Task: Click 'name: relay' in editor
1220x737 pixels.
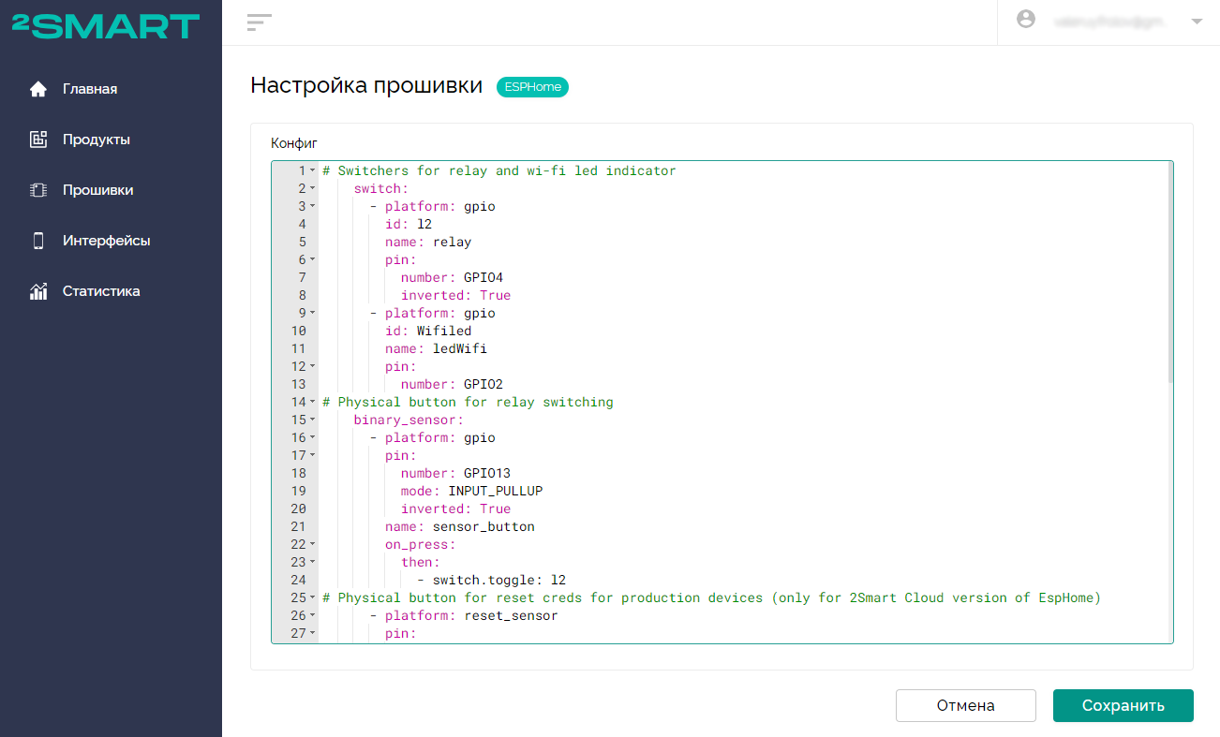Action: pos(428,243)
